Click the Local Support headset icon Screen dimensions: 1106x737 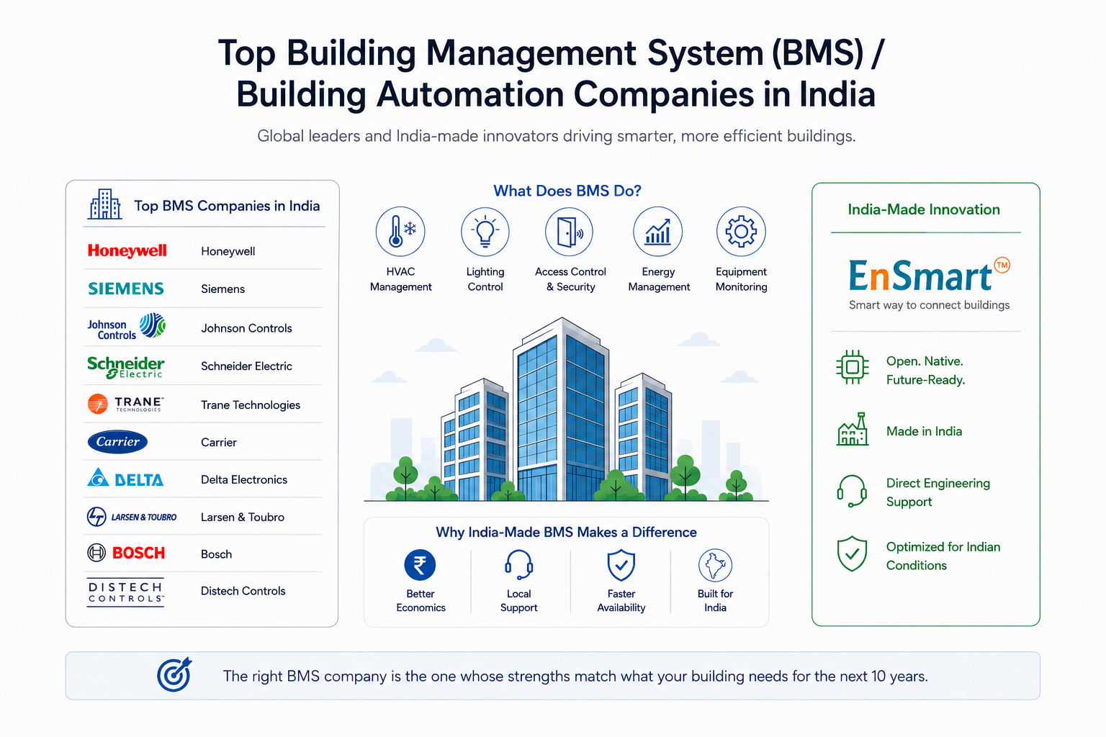click(x=518, y=565)
